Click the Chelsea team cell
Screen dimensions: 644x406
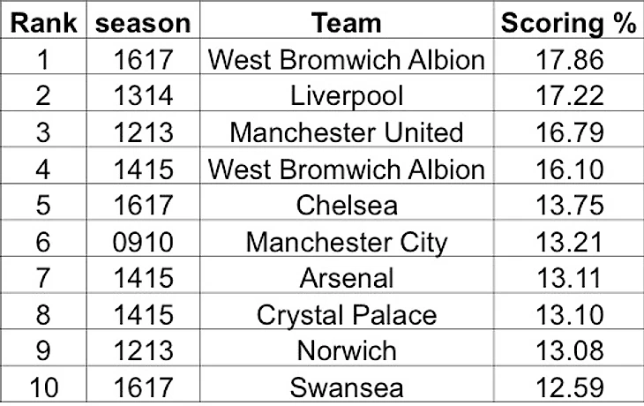[x=346, y=205]
